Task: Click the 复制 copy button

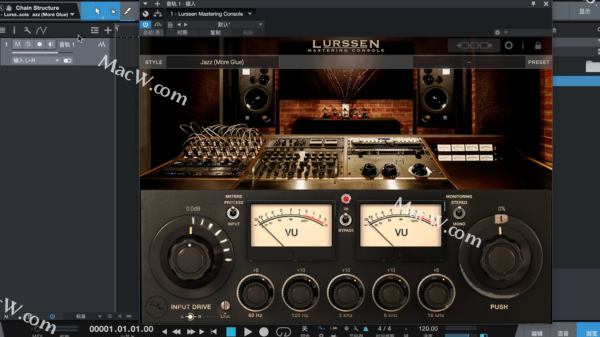Action: 215,32
